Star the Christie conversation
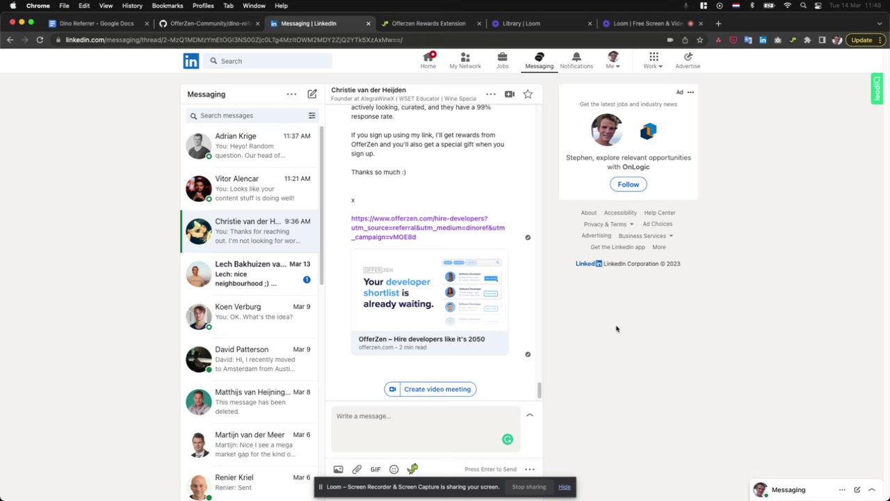This screenshot has height=501, width=890. 528,94
